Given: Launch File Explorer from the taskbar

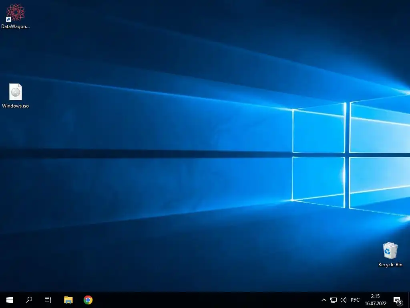Looking at the screenshot, I should tap(68, 300).
